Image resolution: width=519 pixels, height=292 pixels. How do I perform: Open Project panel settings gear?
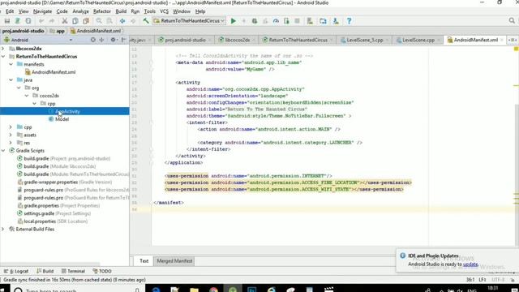click(113, 40)
